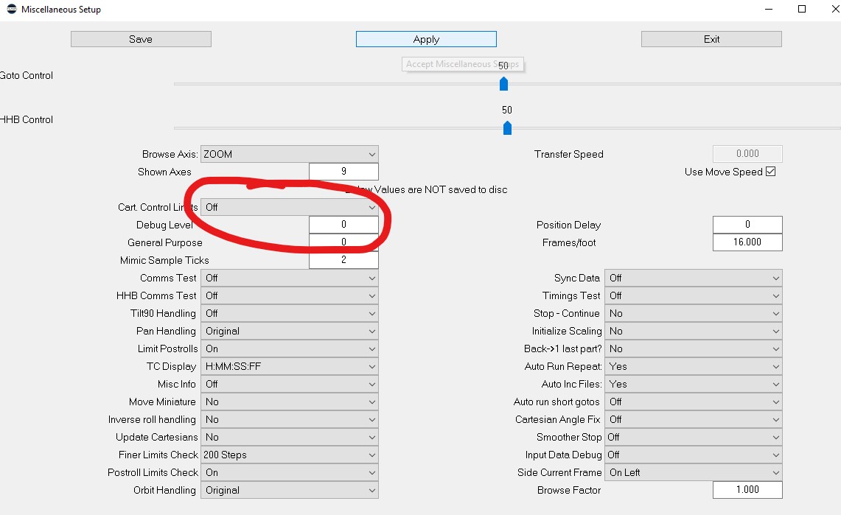Open the Side Current Frame dropdown

(x=694, y=473)
